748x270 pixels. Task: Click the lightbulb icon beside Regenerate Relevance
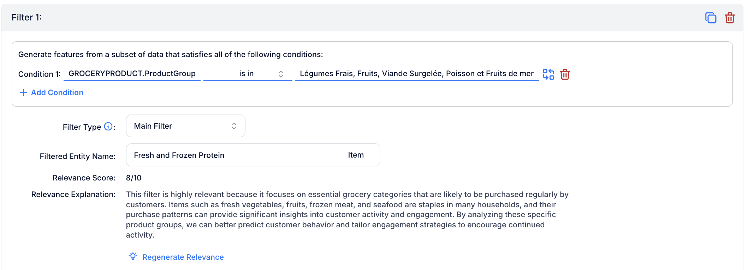(x=133, y=256)
